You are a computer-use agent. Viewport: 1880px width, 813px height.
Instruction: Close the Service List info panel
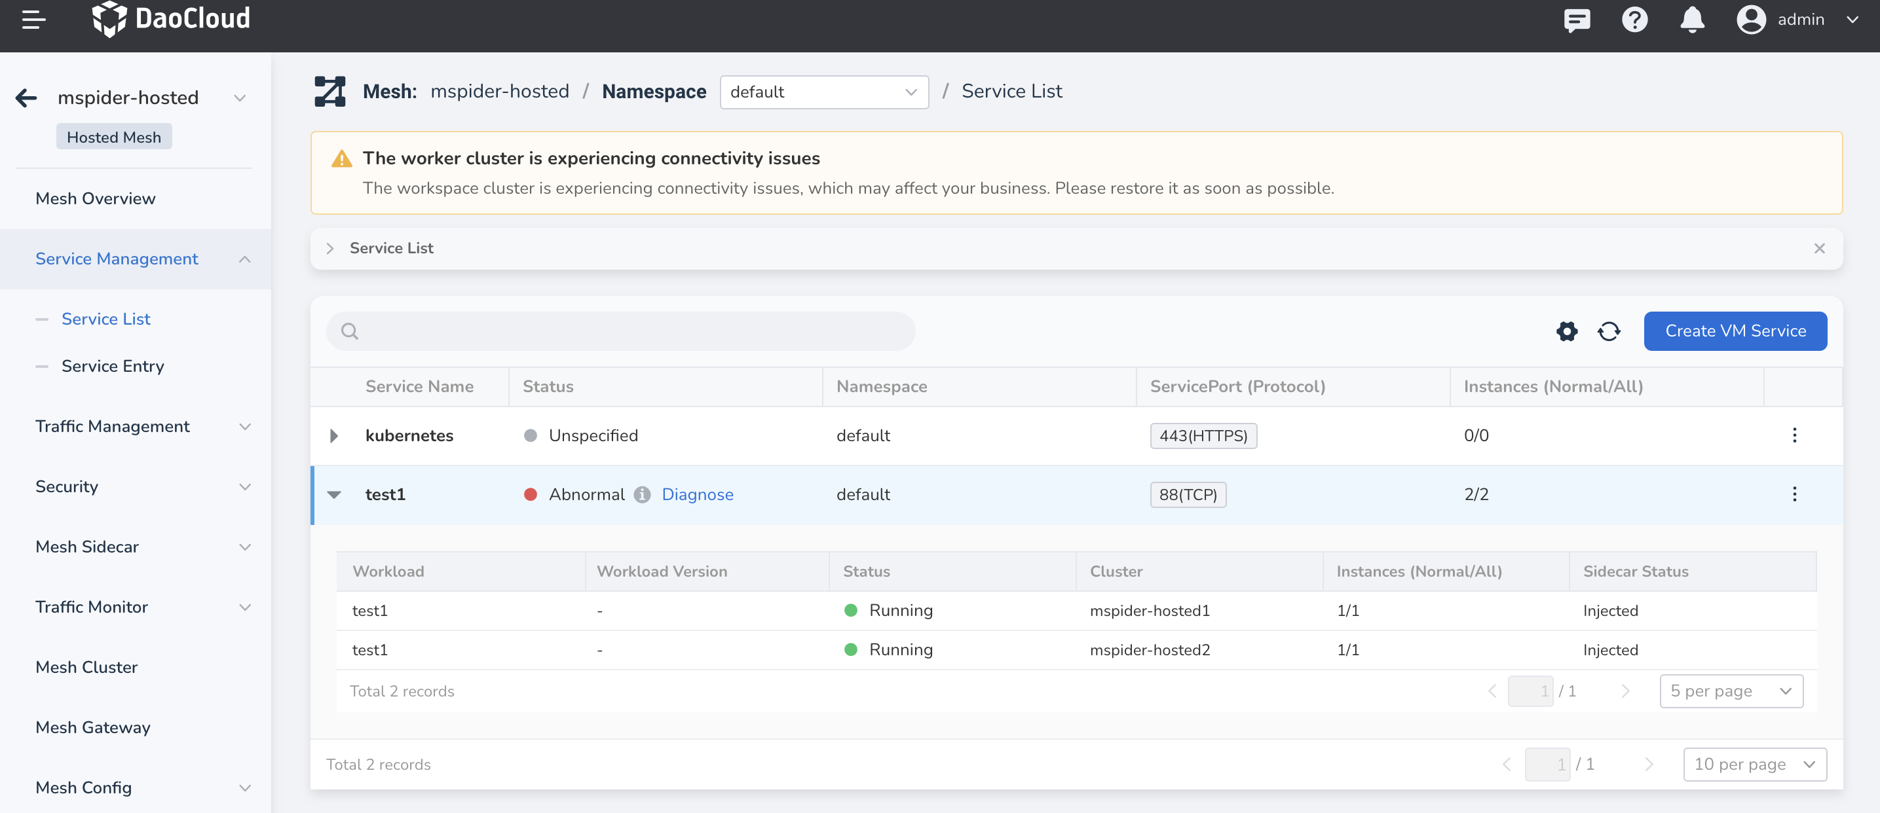[1818, 249]
